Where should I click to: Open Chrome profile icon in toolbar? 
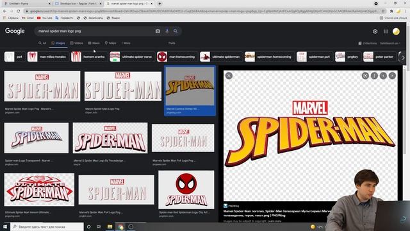398,11
